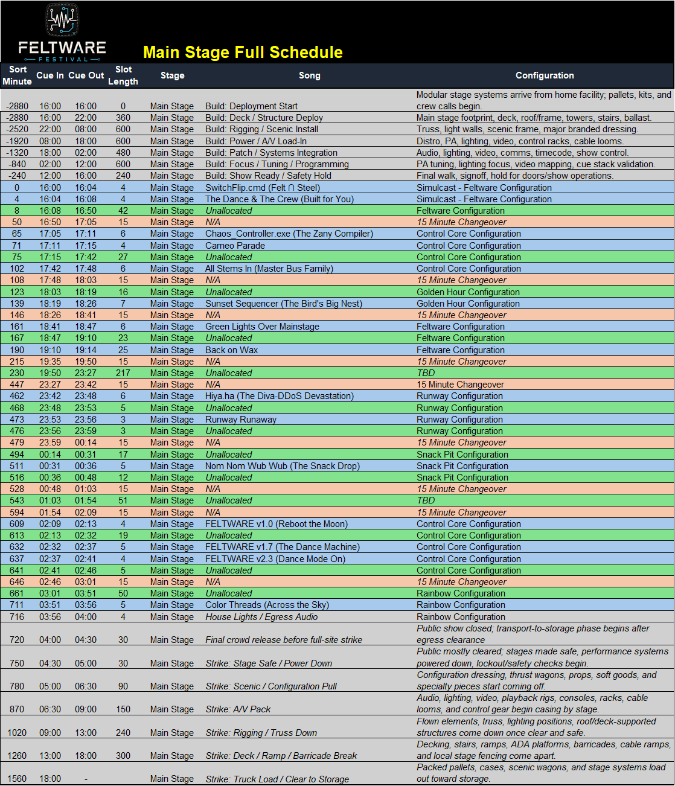This screenshot has width=675, height=786.
Task: Select song 'Chaos_Controller.exe (The Zany Compiler)'
Action: click(x=289, y=234)
